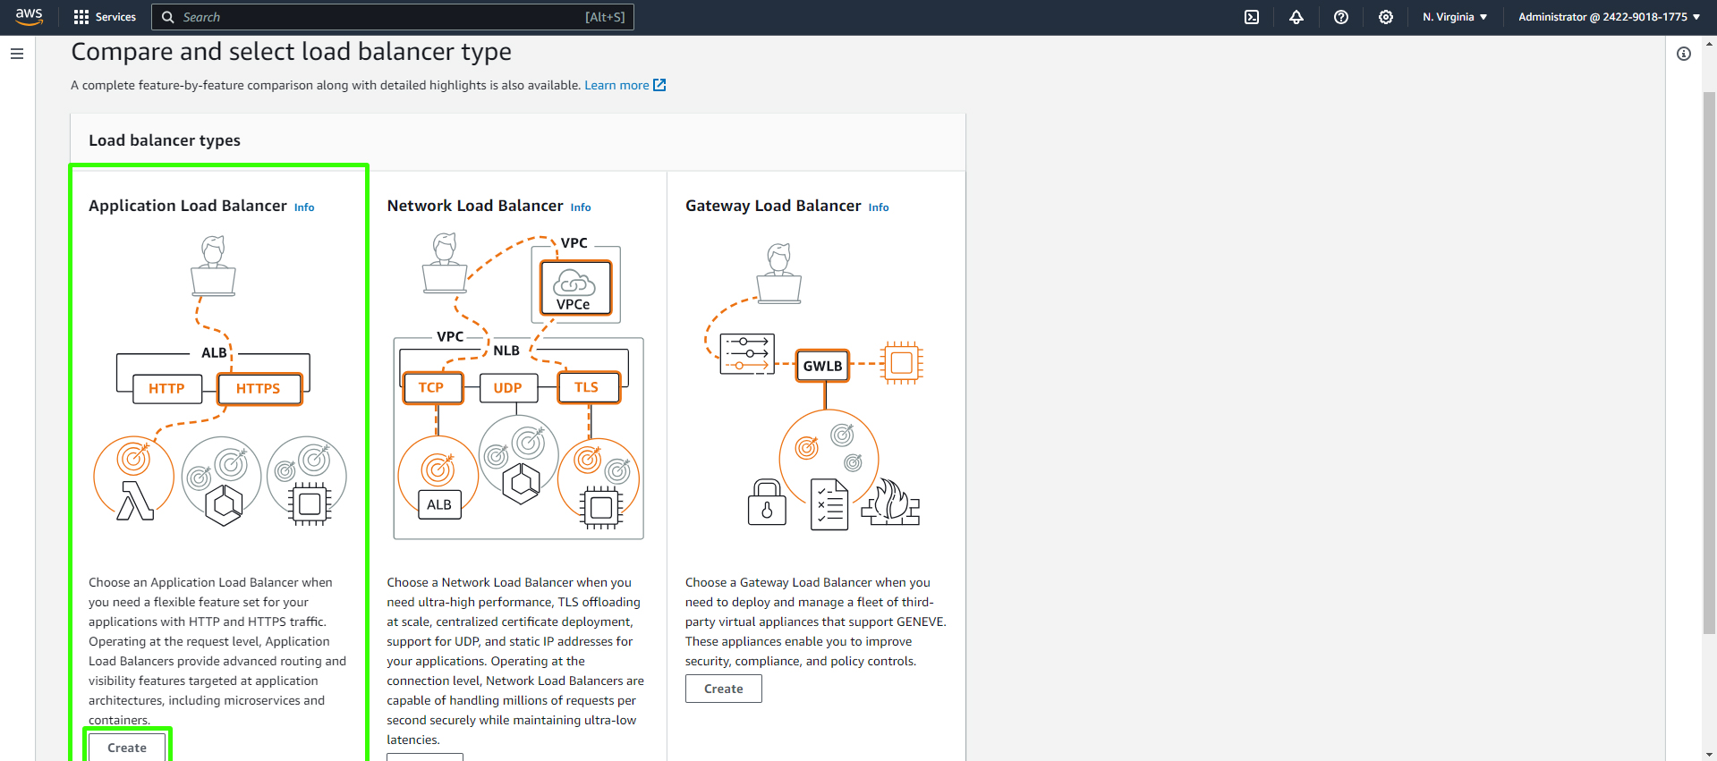1717x761 pixels.
Task: Expand the N. Virginia region dropdown
Action: click(1455, 17)
